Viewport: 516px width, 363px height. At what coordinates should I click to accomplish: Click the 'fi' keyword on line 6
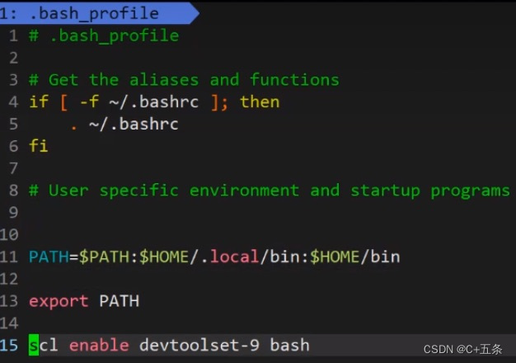tap(39, 146)
